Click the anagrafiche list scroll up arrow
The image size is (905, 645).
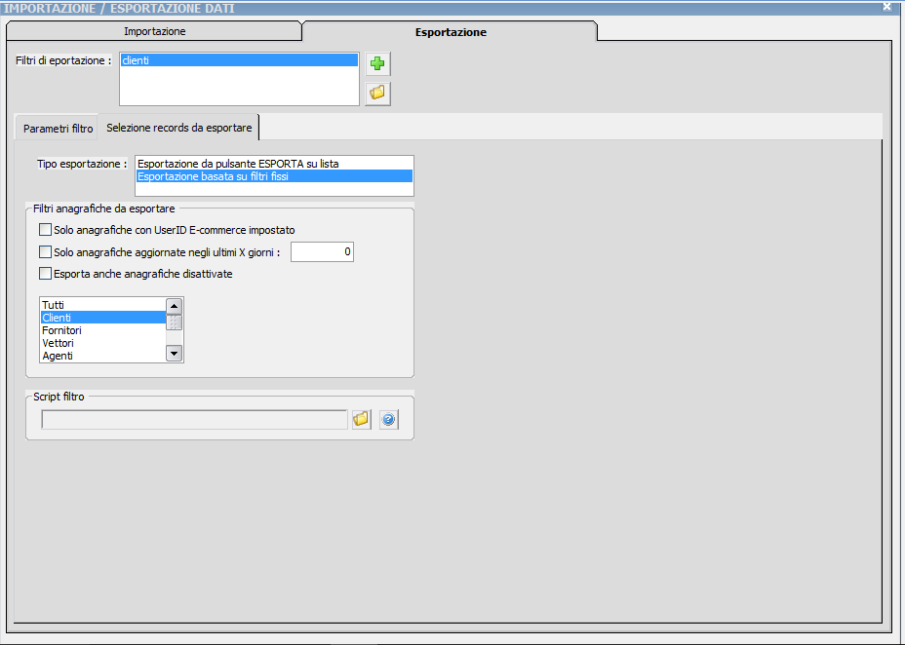coord(174,306)
